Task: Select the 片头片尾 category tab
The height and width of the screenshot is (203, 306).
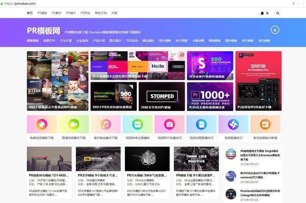Action: (x=66, y=41)
